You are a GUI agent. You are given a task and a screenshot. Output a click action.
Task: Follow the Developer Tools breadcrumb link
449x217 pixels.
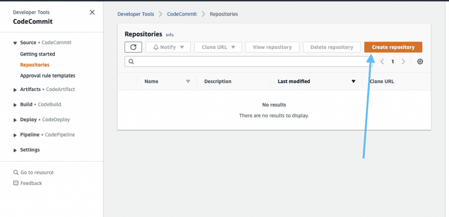click(x=136, y=14)
